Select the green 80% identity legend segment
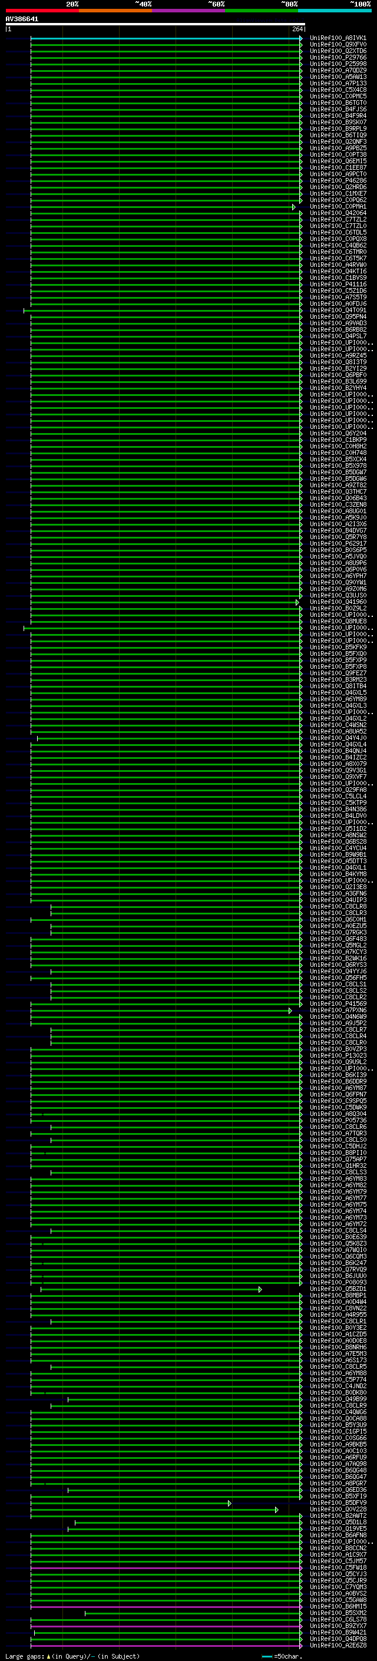Image resolution: width=377 pixels, height=1661 pixels. click(x=262, y=11)
